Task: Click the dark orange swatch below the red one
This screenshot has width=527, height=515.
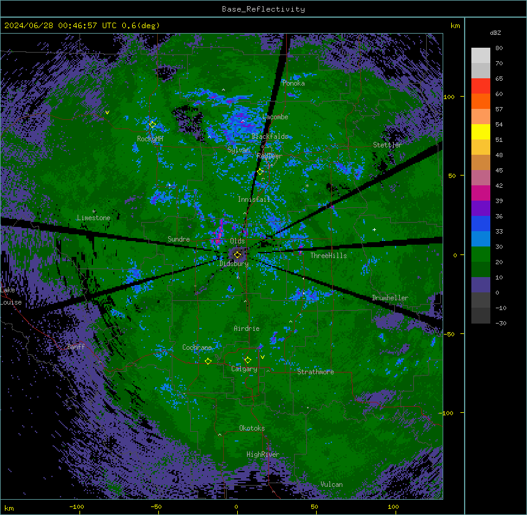Action: (x=481, y=101)
